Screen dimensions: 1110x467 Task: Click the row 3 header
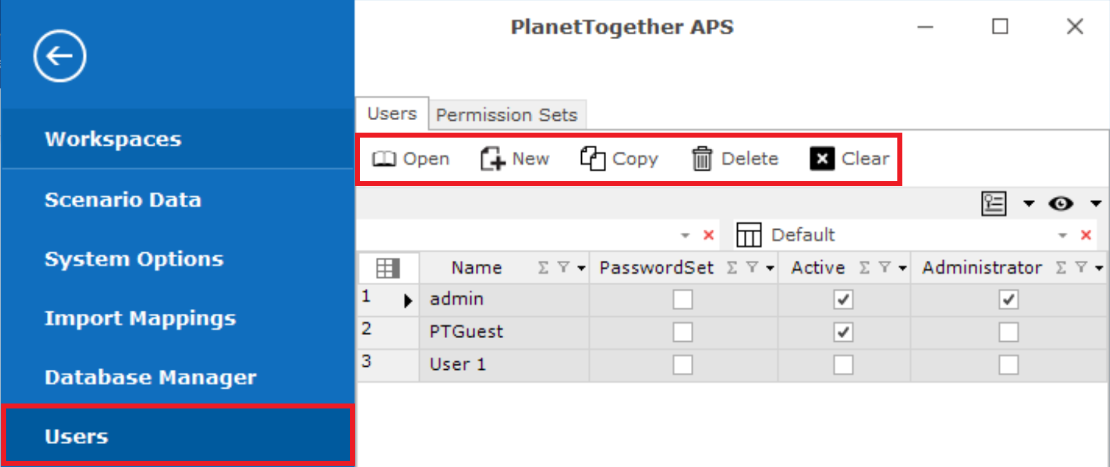pos(388,364)
